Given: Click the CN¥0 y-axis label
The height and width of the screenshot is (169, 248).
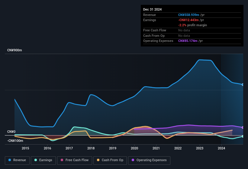Looking at the screenshot, I should click(11, 132).
